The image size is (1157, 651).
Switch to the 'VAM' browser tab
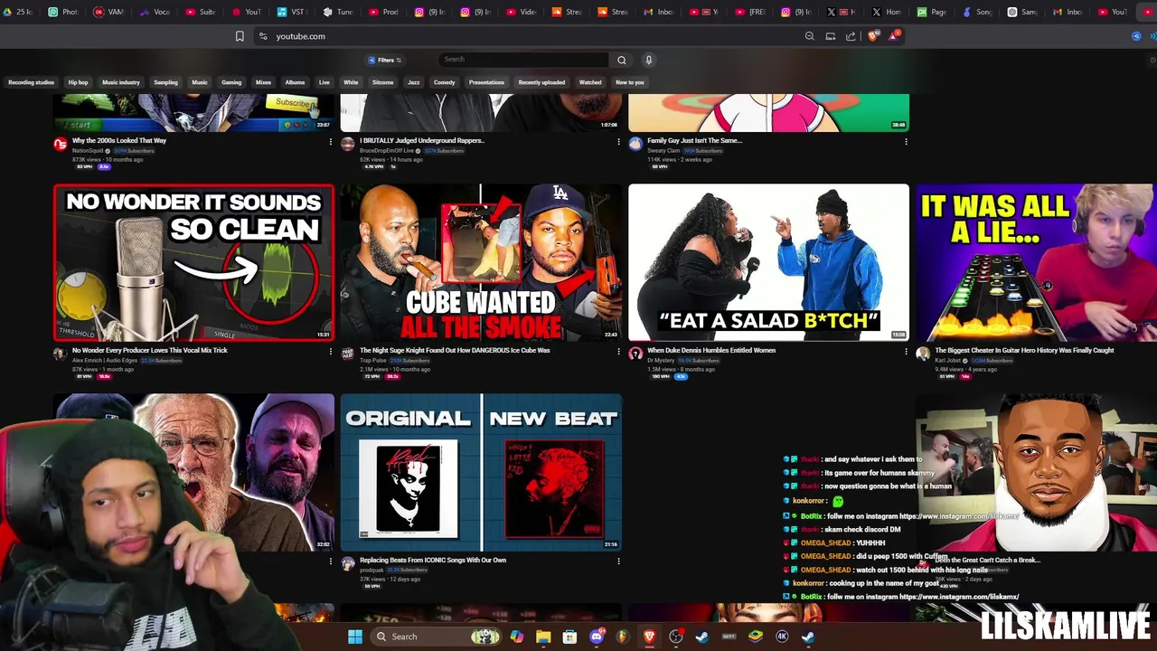click(109, 12)
